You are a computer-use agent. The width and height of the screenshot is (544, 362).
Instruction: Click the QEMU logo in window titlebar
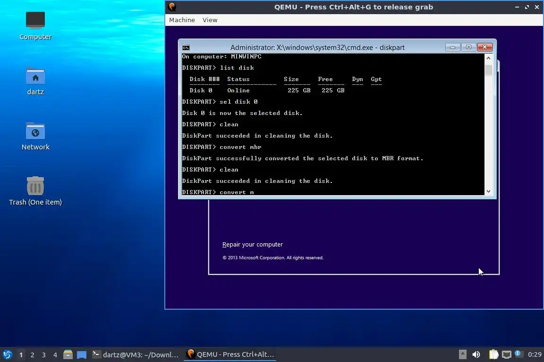[172, 7]
